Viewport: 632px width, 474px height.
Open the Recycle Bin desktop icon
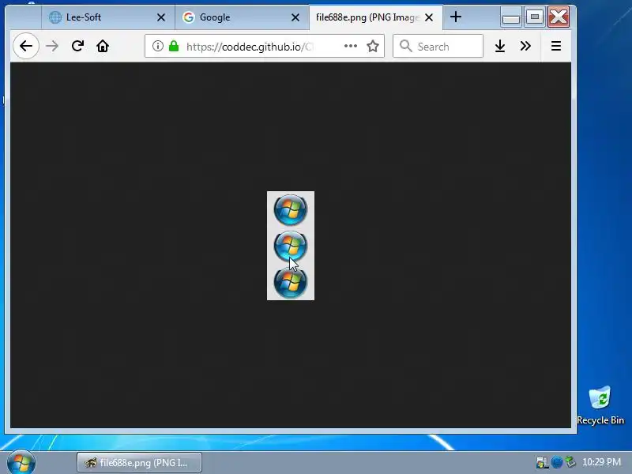[x=600, y=405]
